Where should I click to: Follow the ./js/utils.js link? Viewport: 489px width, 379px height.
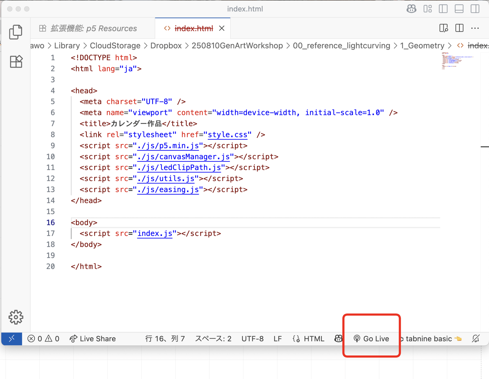[x=166, y=179]
